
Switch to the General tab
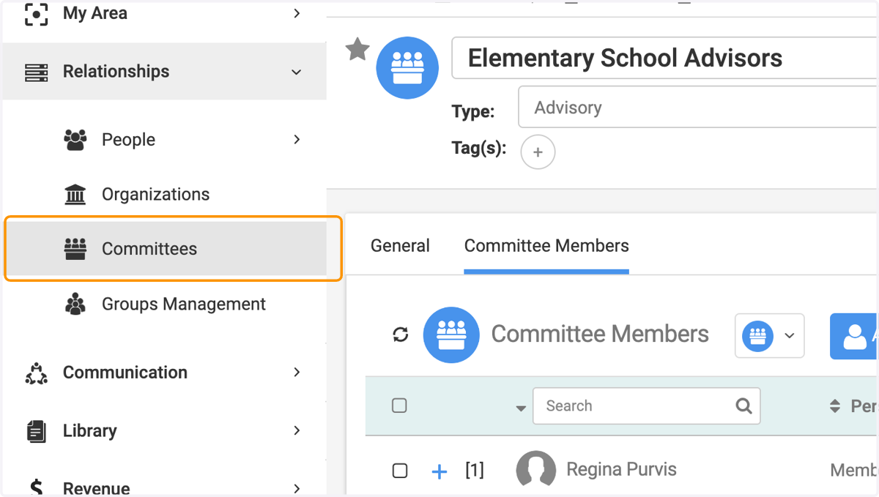pos(400,246)
